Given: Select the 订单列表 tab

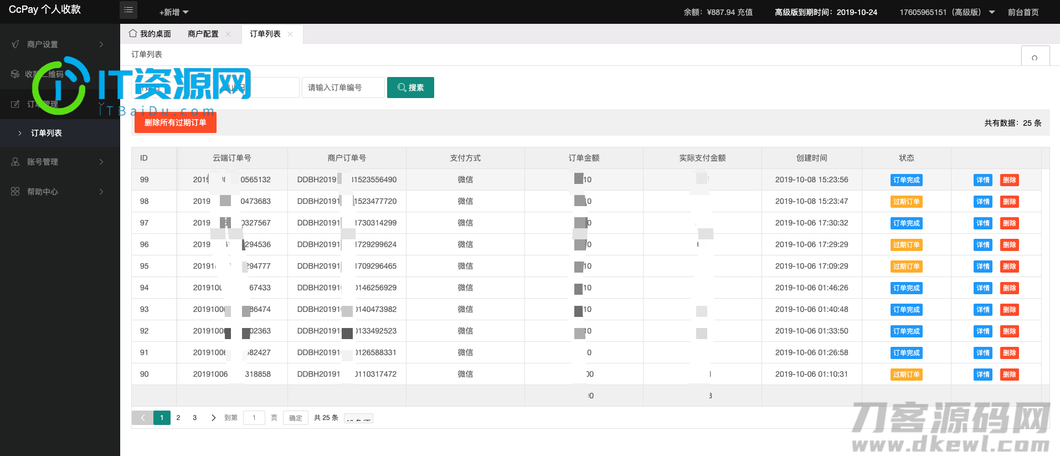Looking at the screenshot, I should (265, 34).
